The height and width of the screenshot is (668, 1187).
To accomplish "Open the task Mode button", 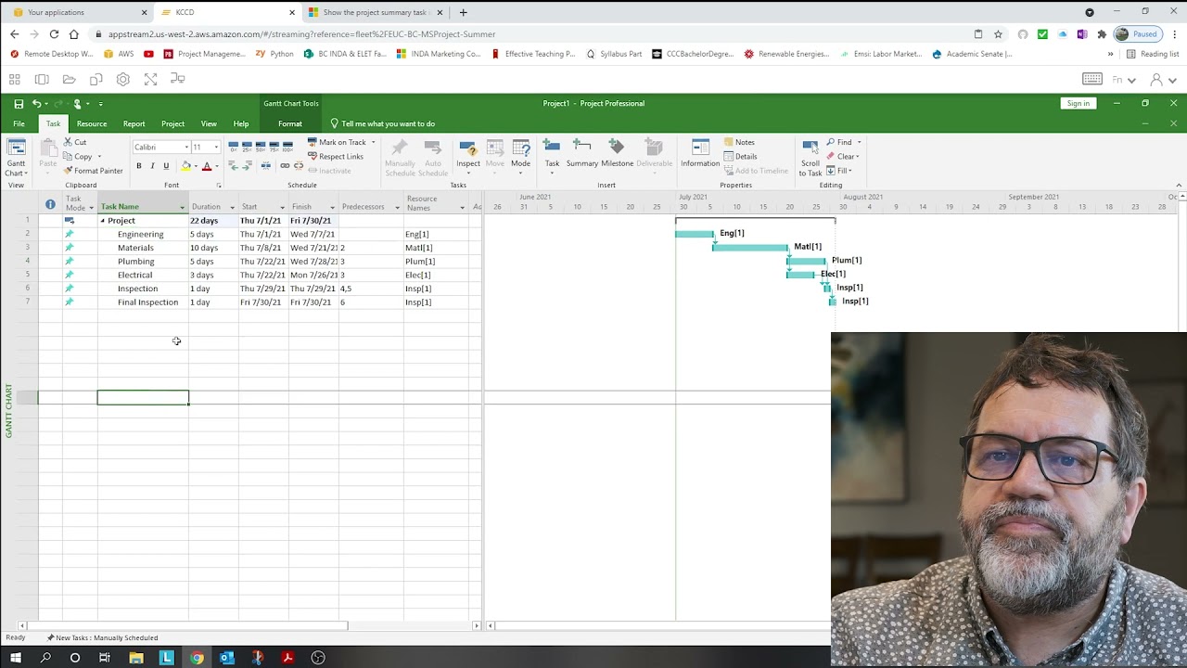I will point(520,156).
